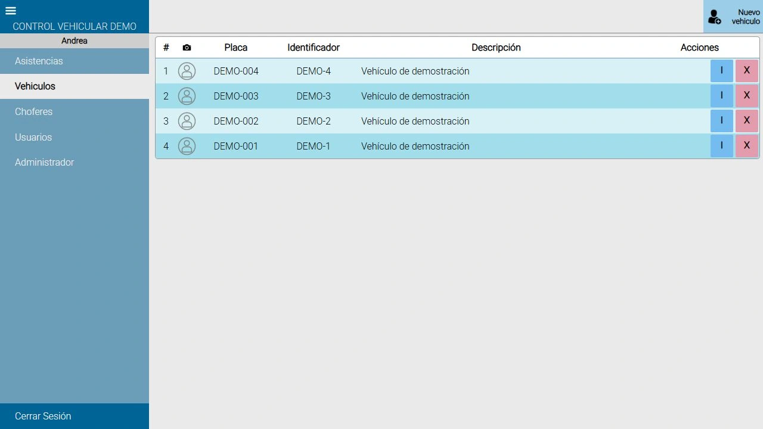Click blue I button for DEMO-001

(x=722, y=146)
